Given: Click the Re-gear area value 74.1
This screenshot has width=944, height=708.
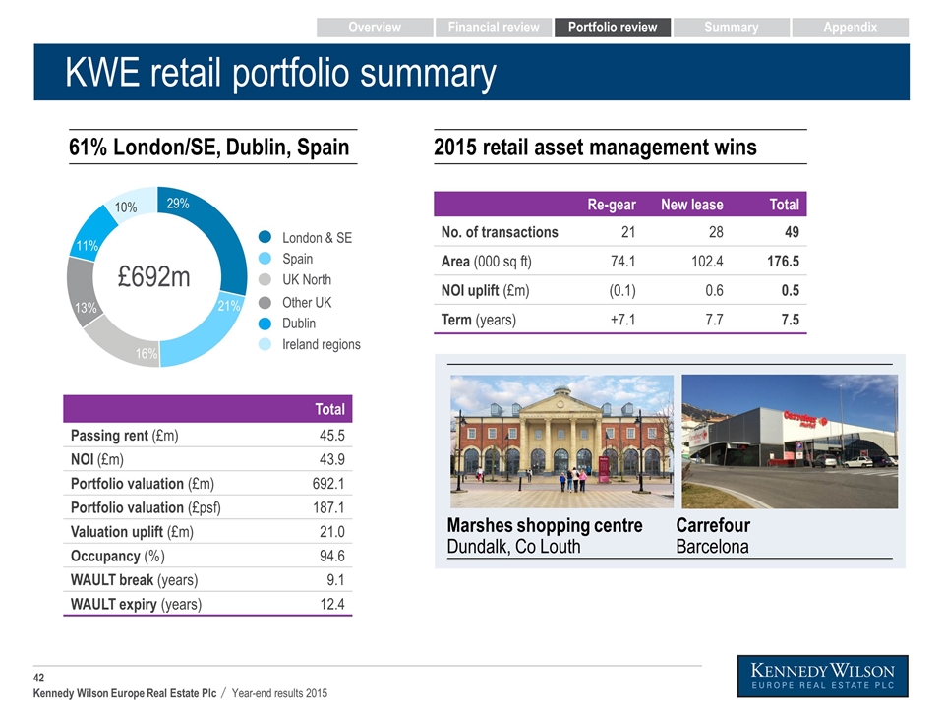Looking at the screenshot, I should (x=623, y=262).
